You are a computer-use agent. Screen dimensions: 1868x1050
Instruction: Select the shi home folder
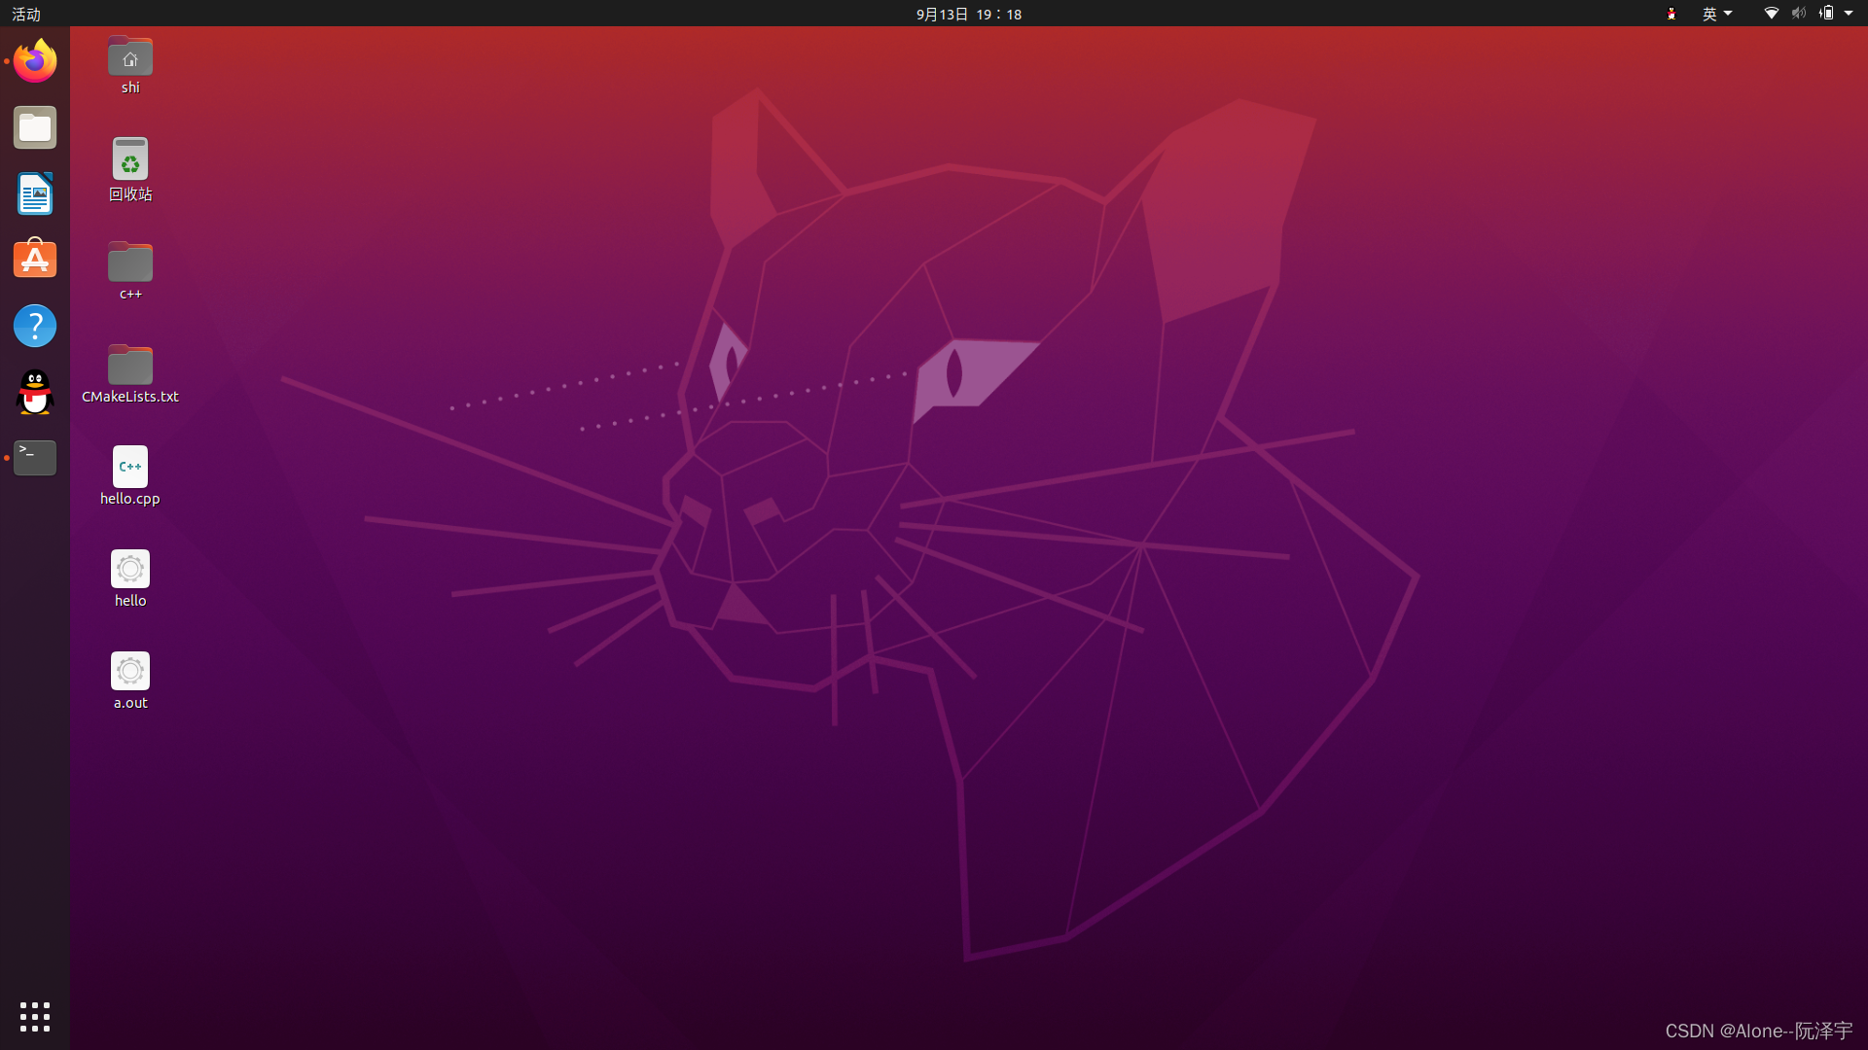130,58
